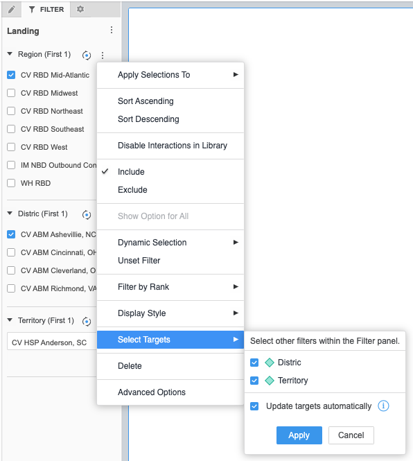
Task: Click the CV HSP Anderson, SC territory field
Action: pos(52,342)
